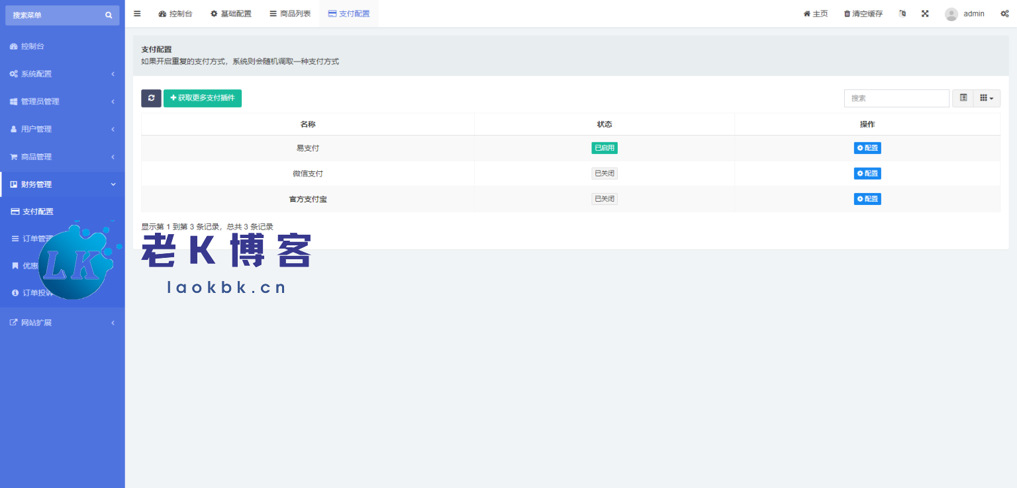The width and height of the screenshot is (1017, 488).
Task: Click the 获取更多支付插件 button
Action: pos(203,98)
